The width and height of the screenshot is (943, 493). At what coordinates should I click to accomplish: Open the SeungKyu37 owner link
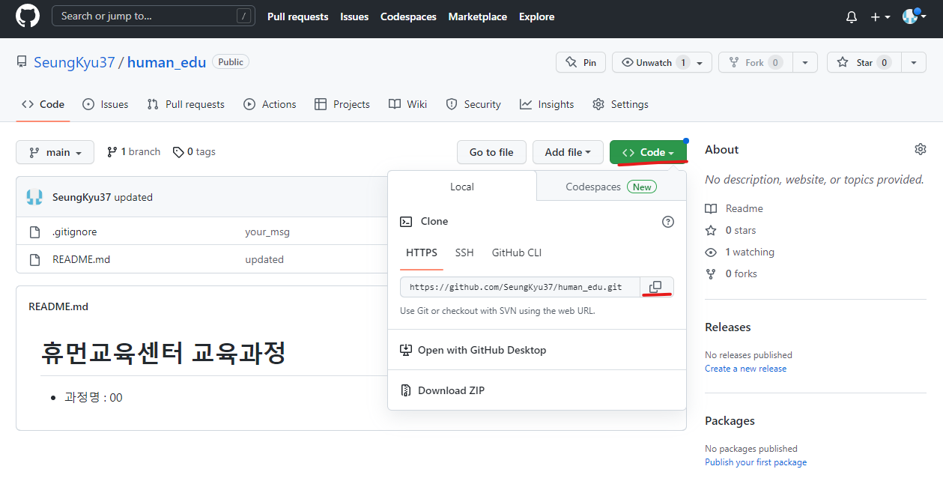point(74,62)
